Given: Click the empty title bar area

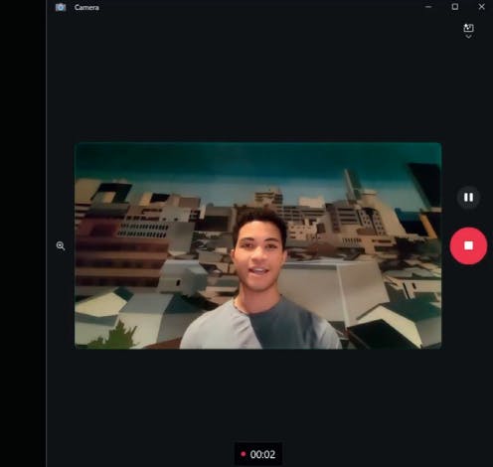Looking at the screenshot, I should (258, 7).
